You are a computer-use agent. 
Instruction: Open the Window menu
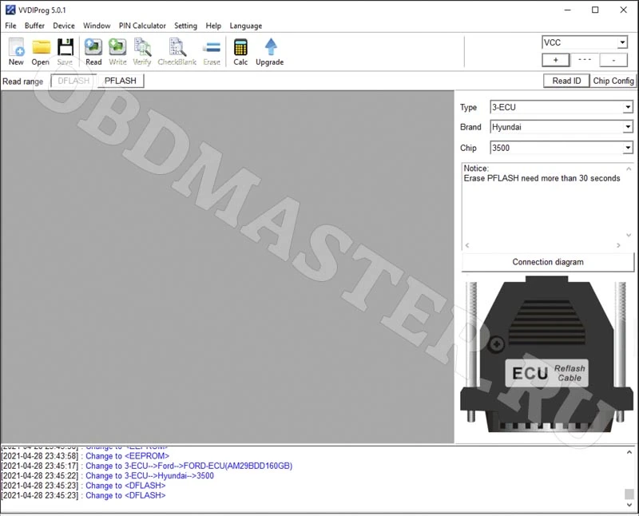[97, 26]
